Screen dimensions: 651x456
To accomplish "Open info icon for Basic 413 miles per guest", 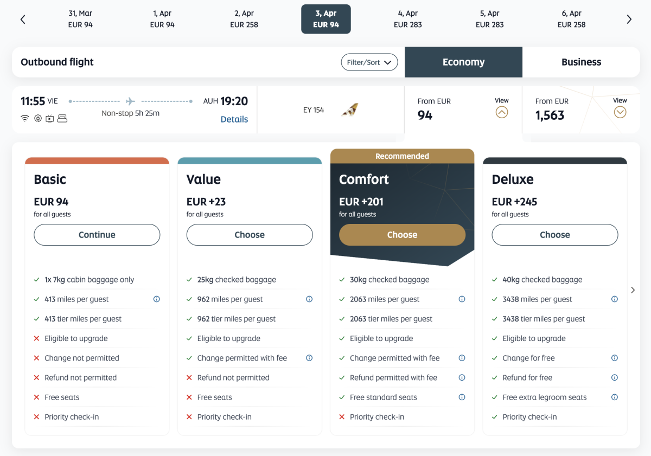I will (x=157, y=299).
